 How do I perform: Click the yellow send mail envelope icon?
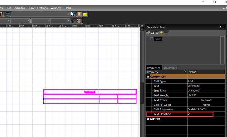click(x=85, y=14)
